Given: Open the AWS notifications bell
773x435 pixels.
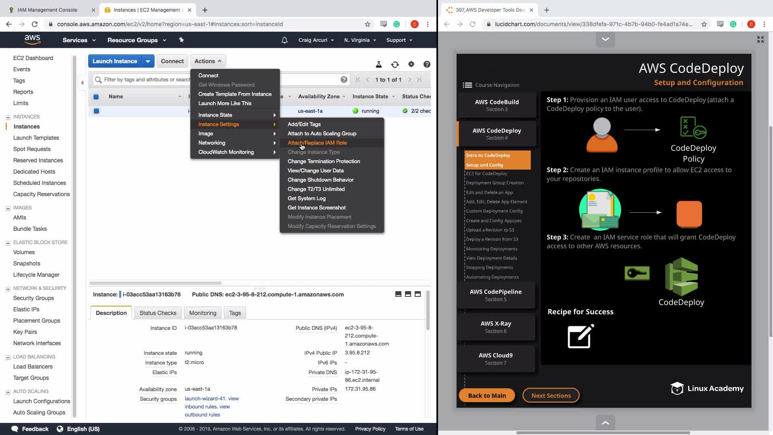Looking at the screenshot, I should click(284, 40).
